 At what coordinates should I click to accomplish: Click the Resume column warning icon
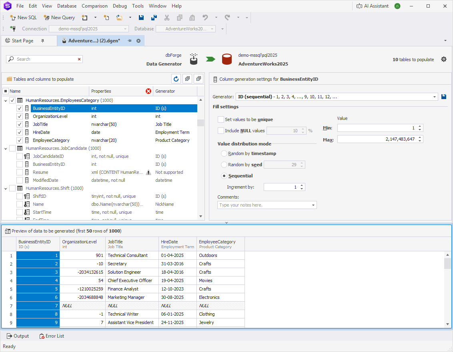pyautogui.click(x=148, y=172)
